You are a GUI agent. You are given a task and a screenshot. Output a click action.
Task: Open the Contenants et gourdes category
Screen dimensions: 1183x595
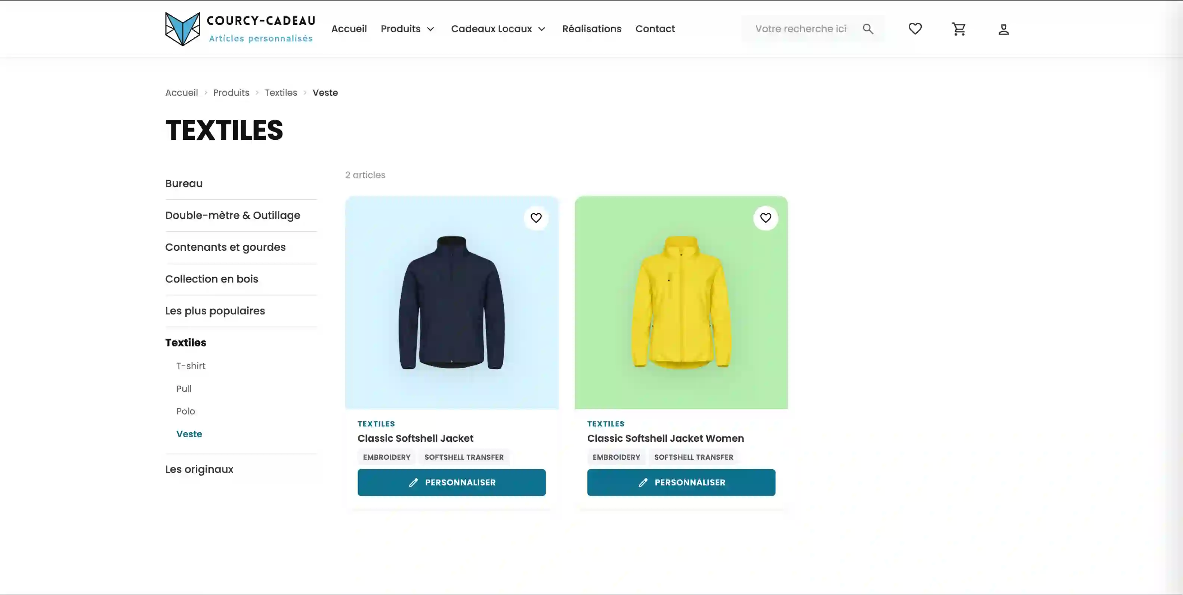225,247
